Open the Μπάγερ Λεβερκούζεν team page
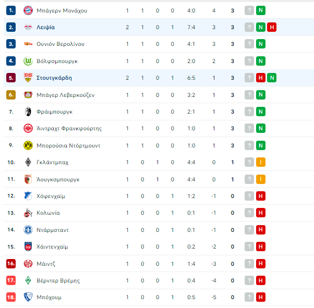This screenshot has height=308, width=314. coord(66,95)
